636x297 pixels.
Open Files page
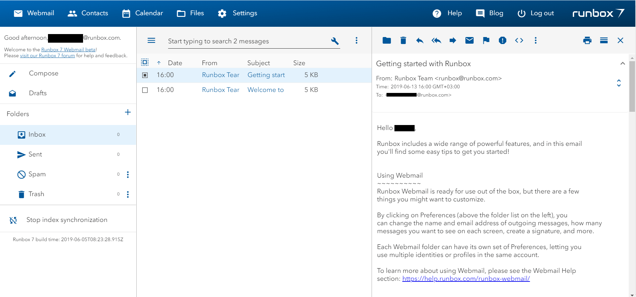coord(190,13)
